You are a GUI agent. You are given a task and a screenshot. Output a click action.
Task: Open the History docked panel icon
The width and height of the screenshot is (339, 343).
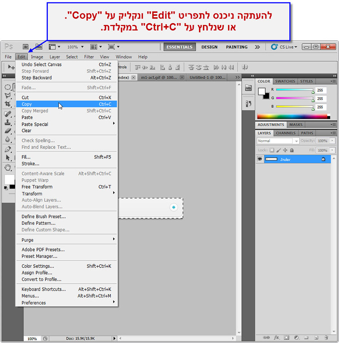(248, 104)
